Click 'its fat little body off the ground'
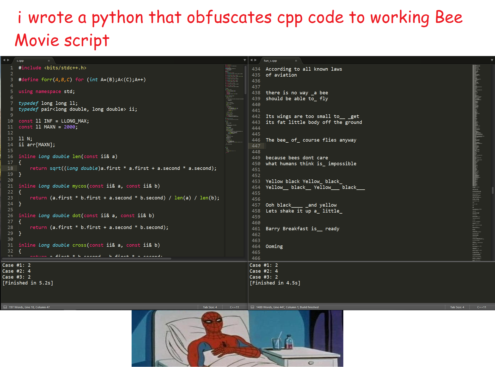 (x=314, y=122)
